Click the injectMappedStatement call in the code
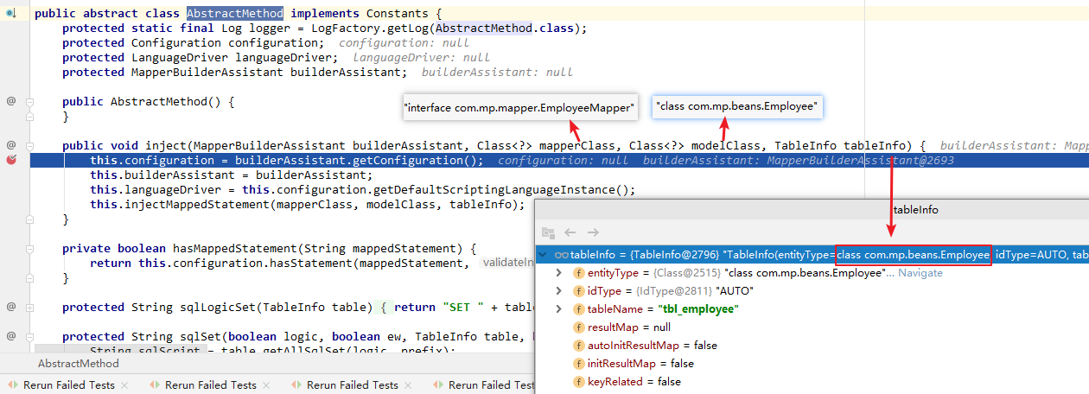This screenshot has height=394, width=1089. click(x=193, y=204)
